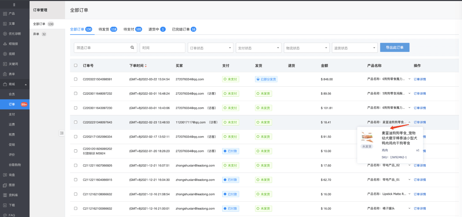
Task: Click the Products (产品) sidebar icon
Action: (x=5, y=14)
